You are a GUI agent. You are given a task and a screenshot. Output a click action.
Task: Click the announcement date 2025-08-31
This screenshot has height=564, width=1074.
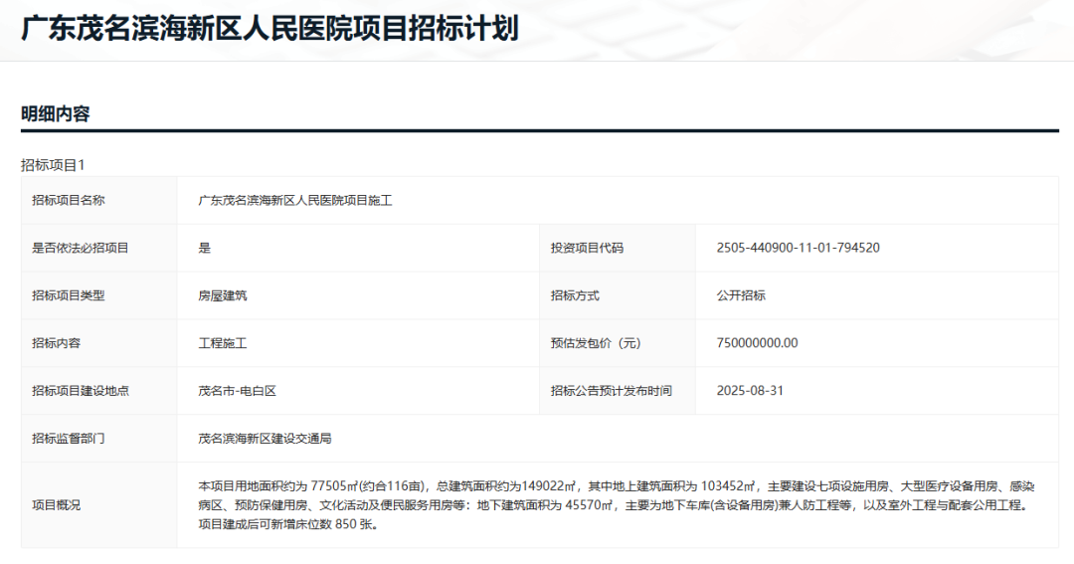(x=750, y=391)
